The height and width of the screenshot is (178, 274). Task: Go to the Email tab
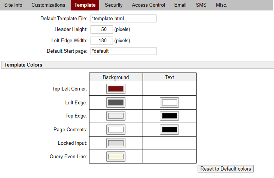click(180, 5)
